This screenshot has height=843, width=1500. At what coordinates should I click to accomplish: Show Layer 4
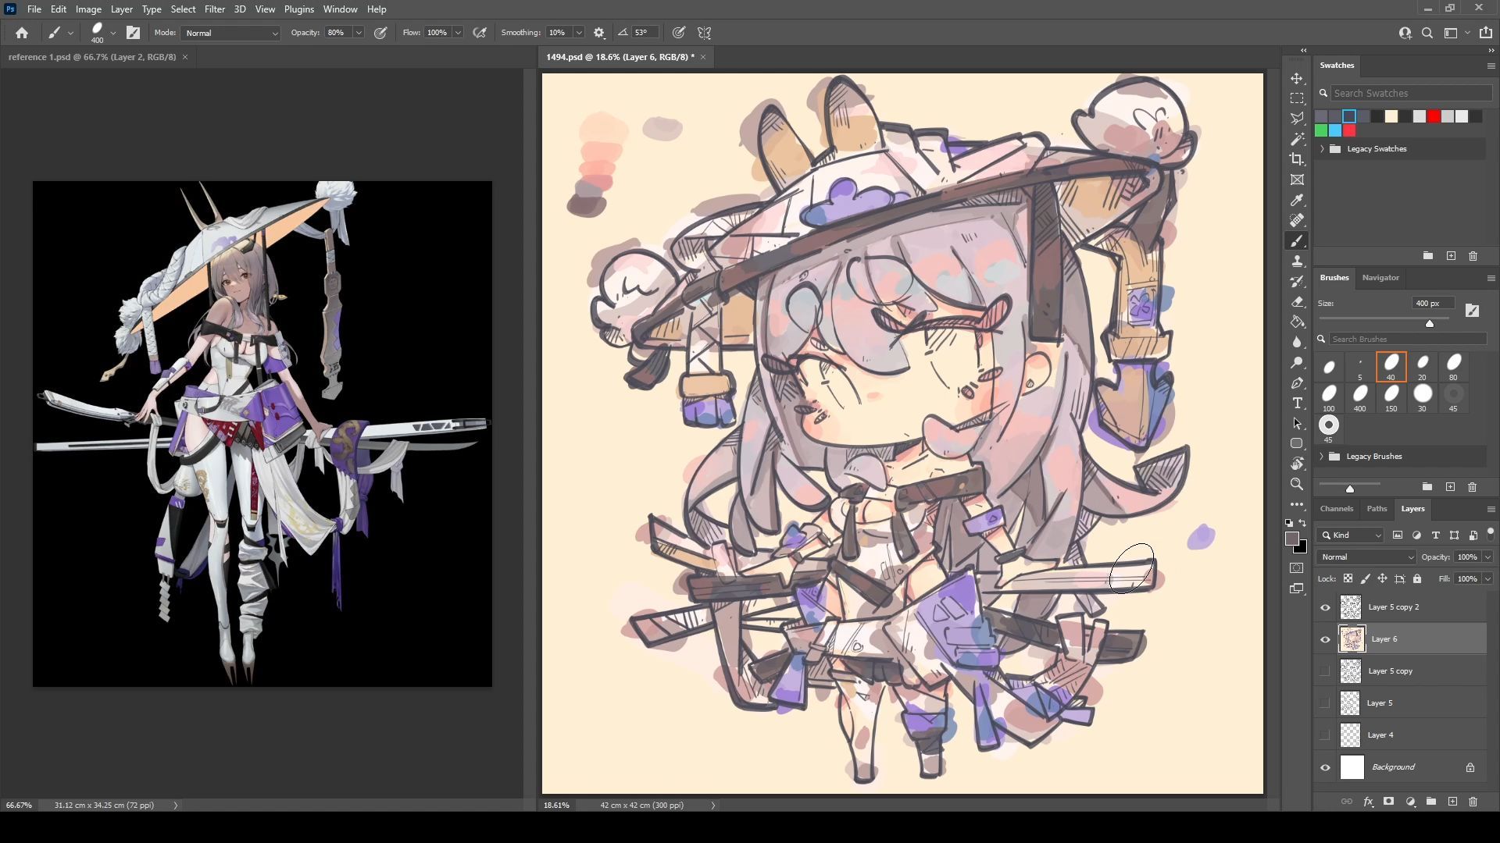[x=1325, y=735]
